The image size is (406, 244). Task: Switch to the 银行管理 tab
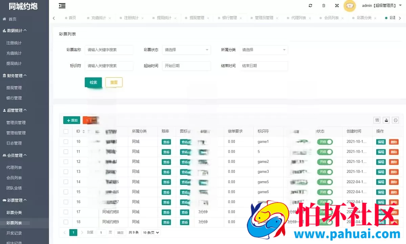(230, 18)
